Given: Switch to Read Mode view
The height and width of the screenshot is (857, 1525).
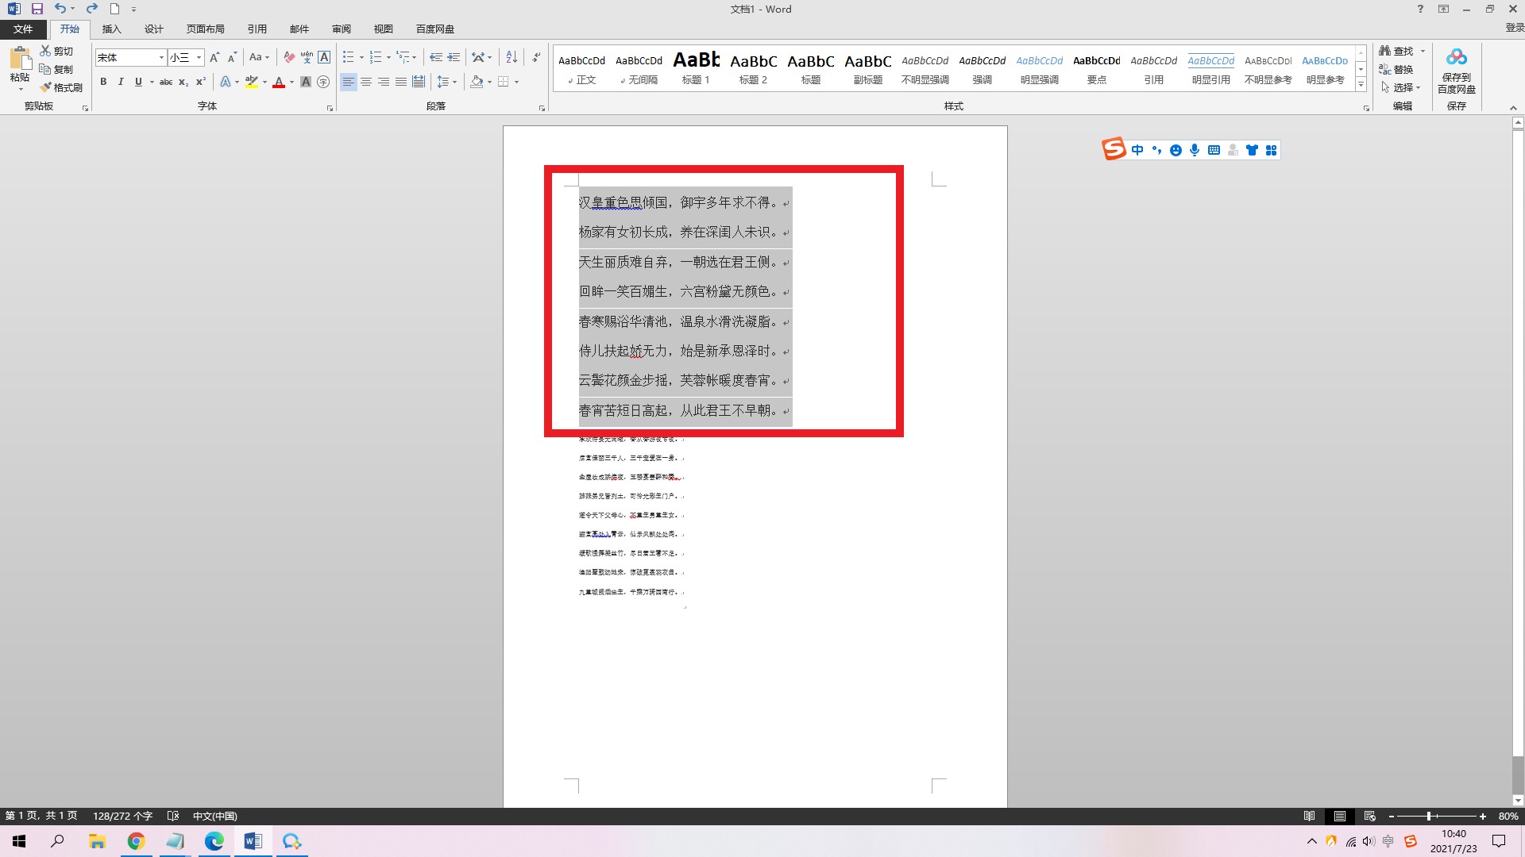Looking at the screenshot, I should click(1309, 816).
